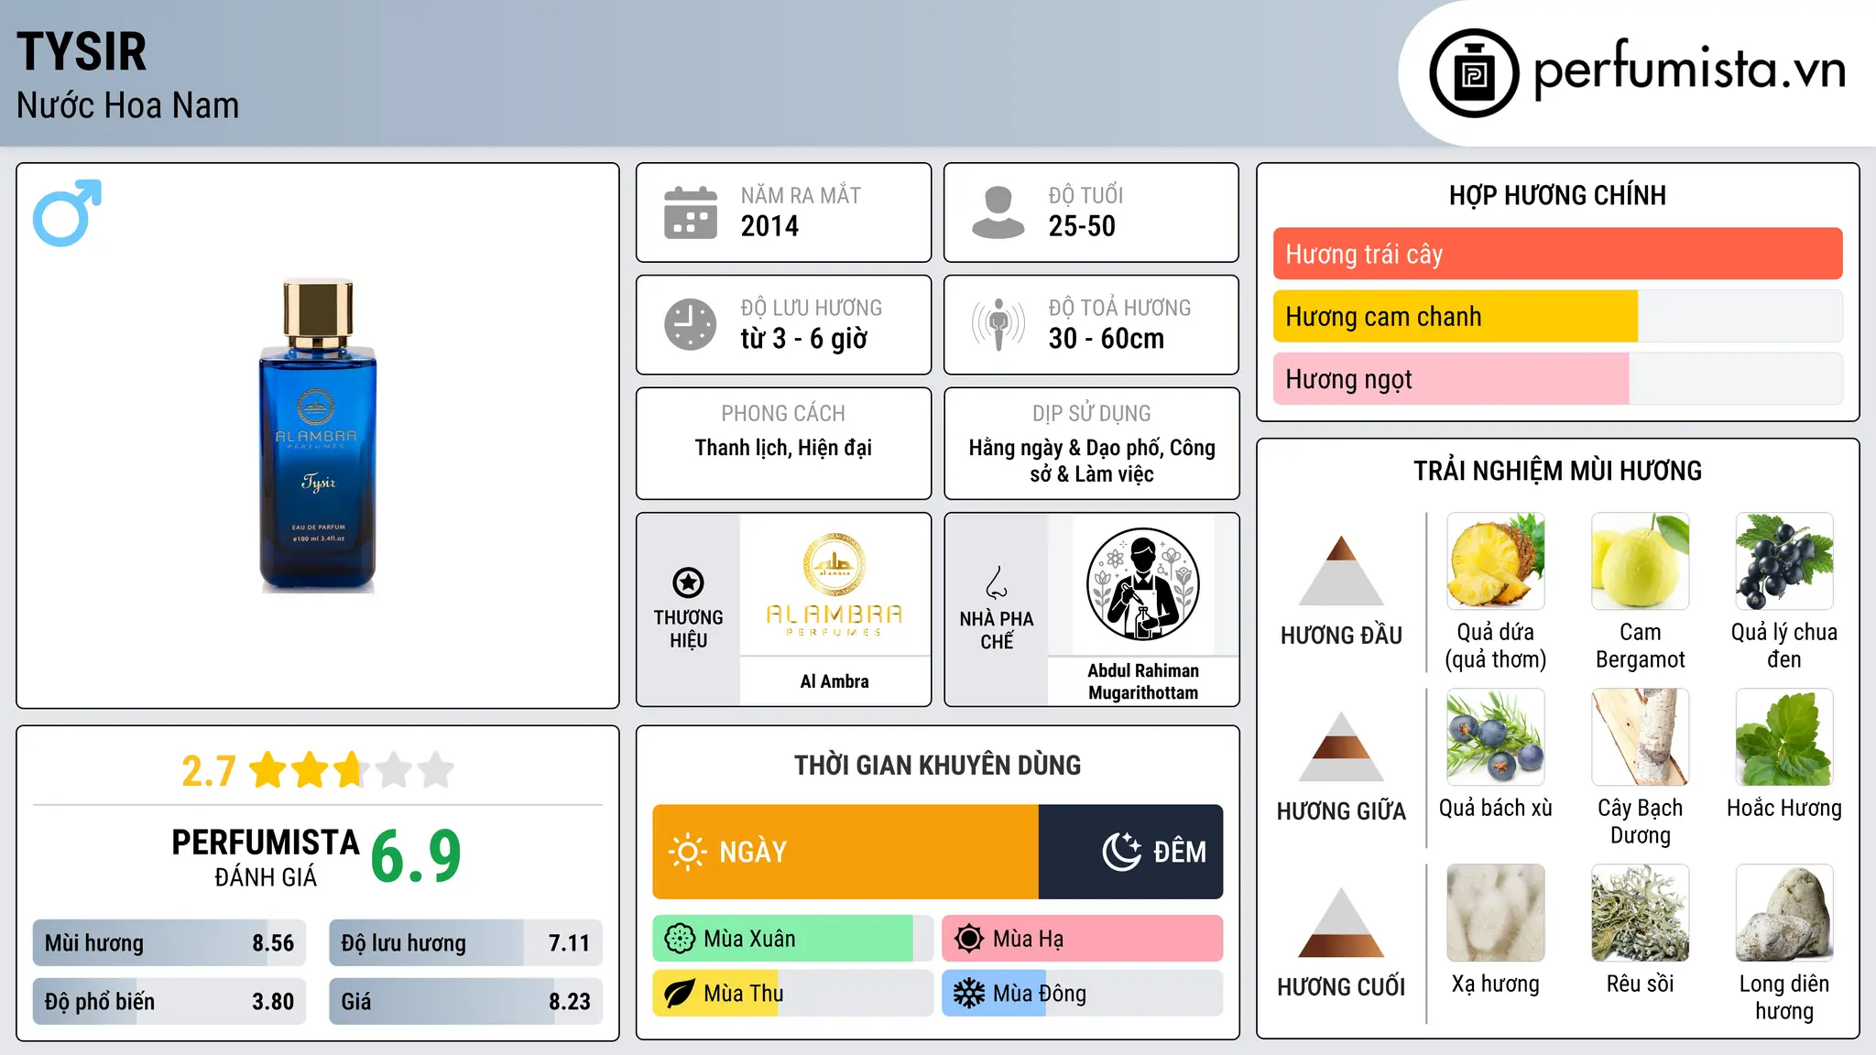Viewport: 1876px width, 1055px height.
Task: Click the Mùa Xuân season bar
Action: [x=792, y=939]
